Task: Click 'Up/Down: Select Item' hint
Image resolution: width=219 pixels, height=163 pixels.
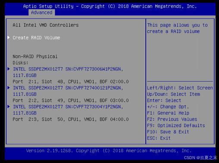Action: coord(174,94)
